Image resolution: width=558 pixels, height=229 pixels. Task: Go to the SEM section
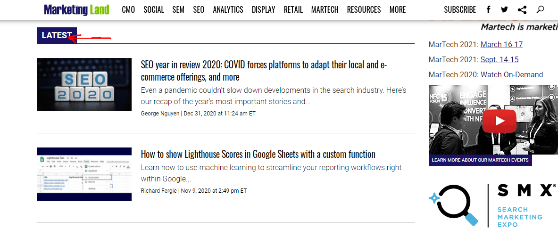coord(178,9)
